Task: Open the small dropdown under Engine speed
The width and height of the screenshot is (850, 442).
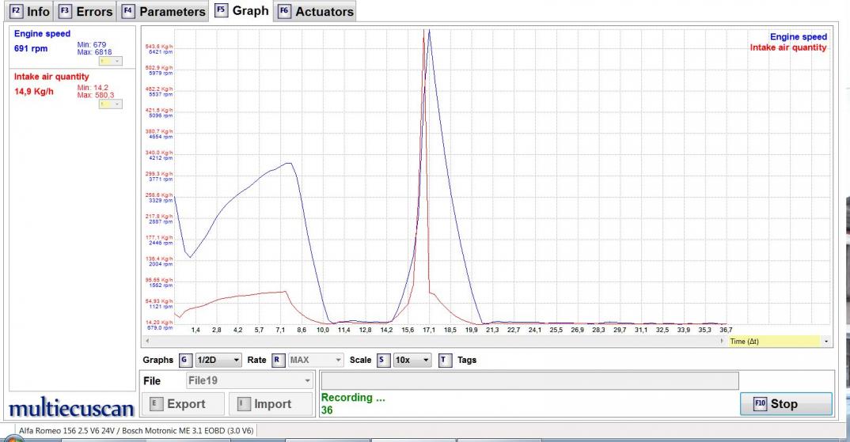Action: [x=109, y=61]
